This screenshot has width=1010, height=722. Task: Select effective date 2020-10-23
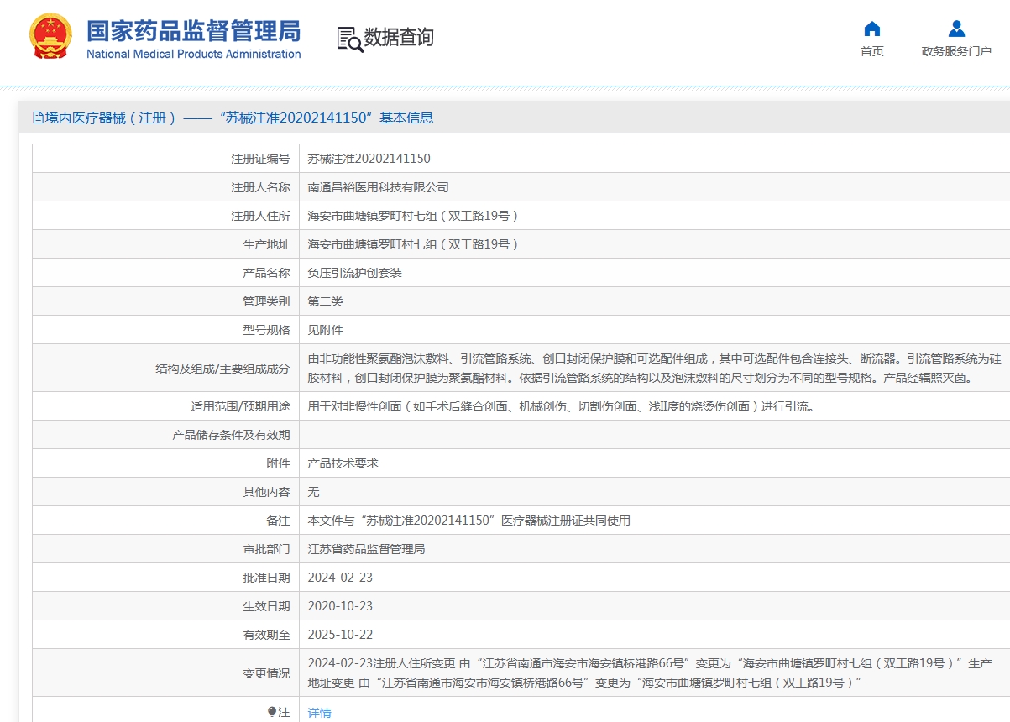(x=340, y=606)
